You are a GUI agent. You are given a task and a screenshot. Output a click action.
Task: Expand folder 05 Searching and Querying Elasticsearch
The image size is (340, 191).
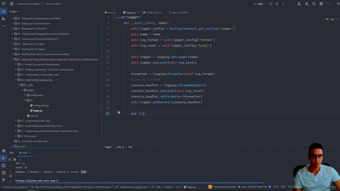pos(13,39)
